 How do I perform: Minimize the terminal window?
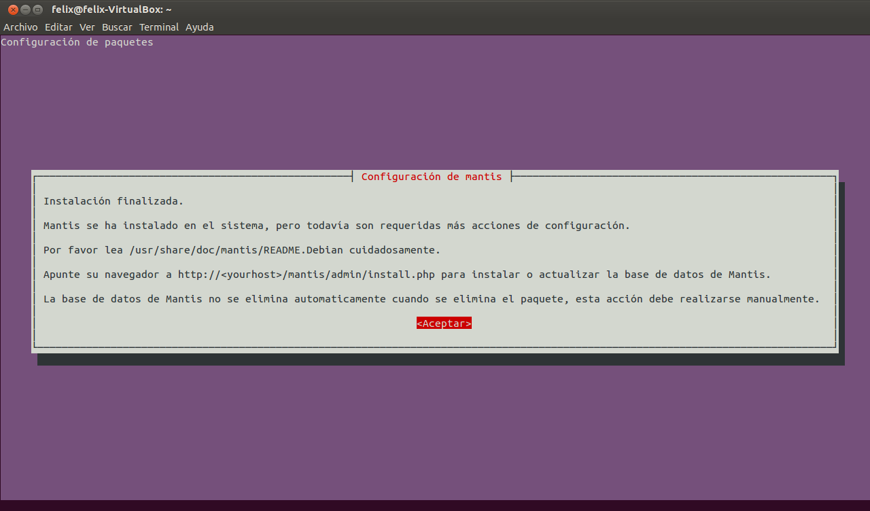[x=25, y=10]
